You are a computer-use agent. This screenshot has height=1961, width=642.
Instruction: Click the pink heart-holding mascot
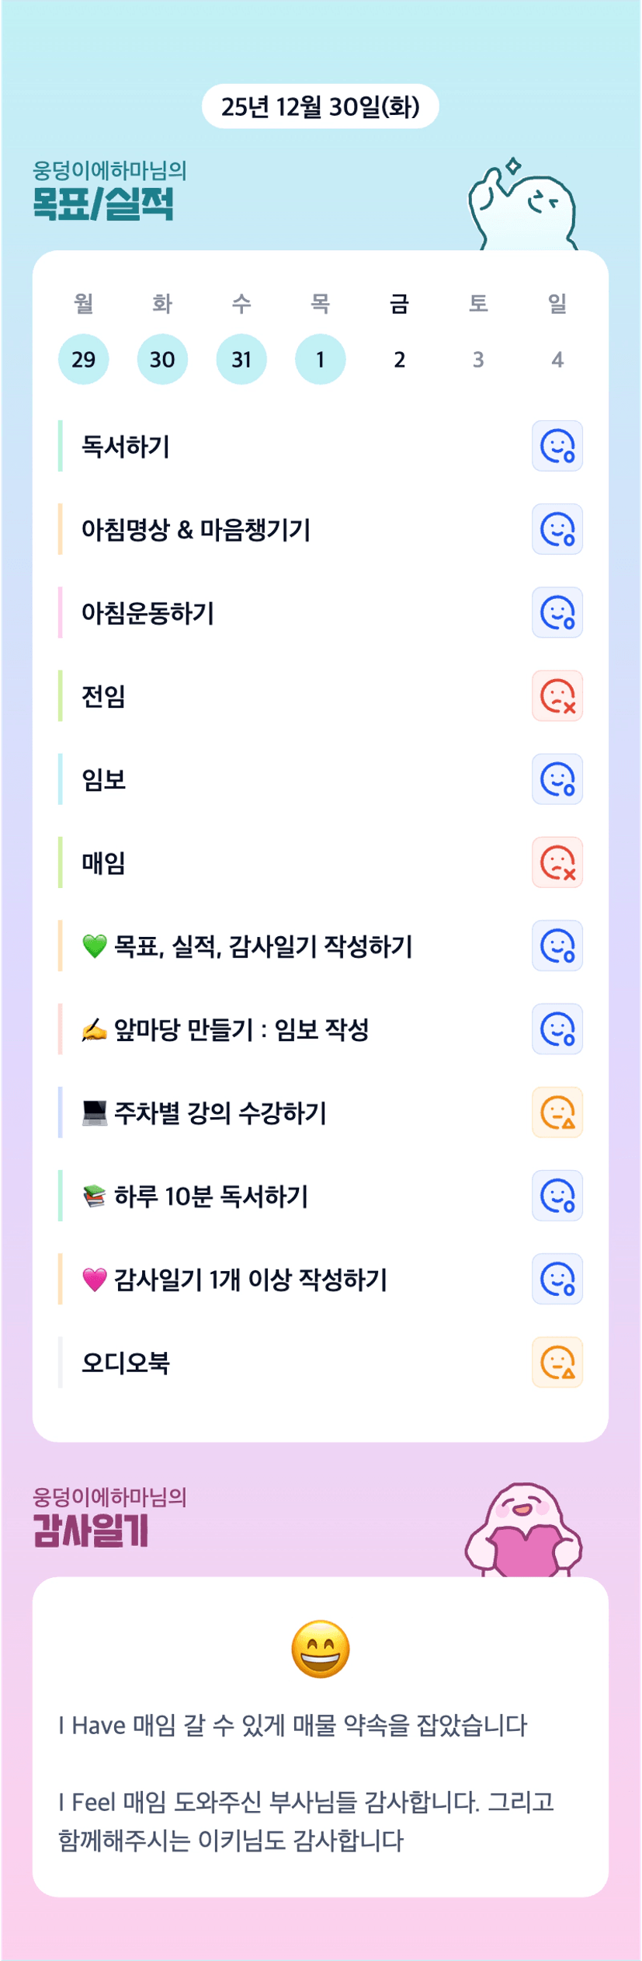point(523,1529)
